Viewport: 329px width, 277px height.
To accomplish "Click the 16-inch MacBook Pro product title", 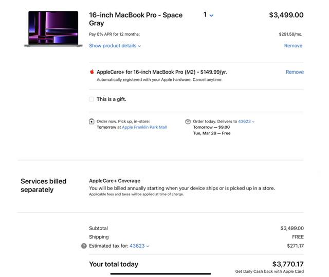I will point(136,19).
